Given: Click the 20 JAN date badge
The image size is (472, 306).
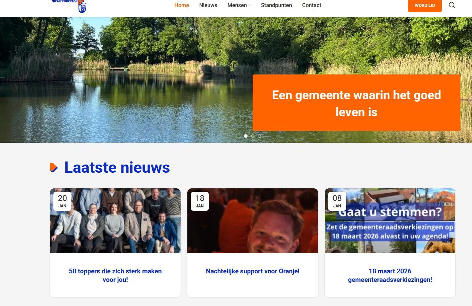Looking at the screenshot, I should point(62,201).
